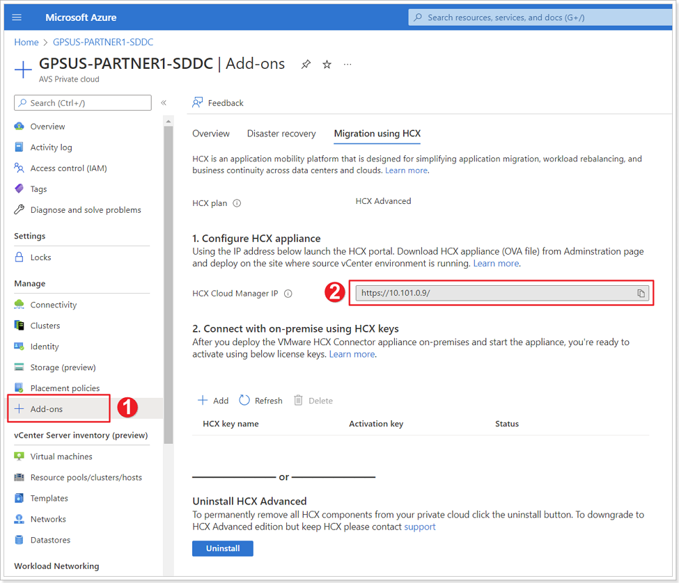
Task: Open the Migration using HCX tab
Action: pos(377,133)
